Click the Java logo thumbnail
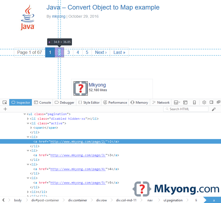 pos(28,17)
